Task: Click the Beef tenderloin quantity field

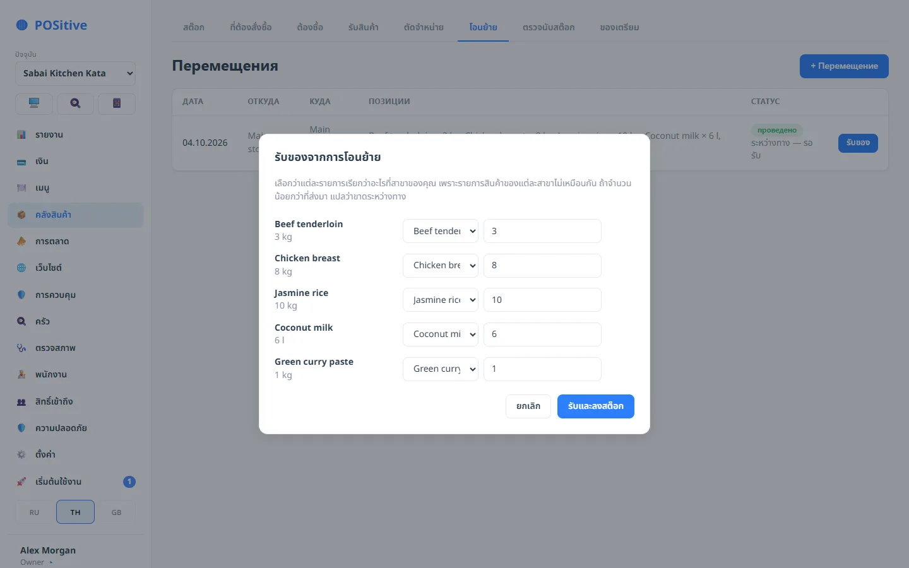Action: click(x=542, y=231)
